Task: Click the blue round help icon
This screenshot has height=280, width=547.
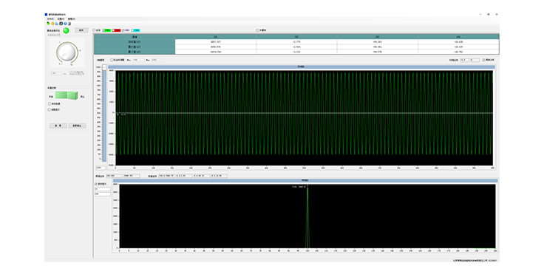Action: coord(65,24)
